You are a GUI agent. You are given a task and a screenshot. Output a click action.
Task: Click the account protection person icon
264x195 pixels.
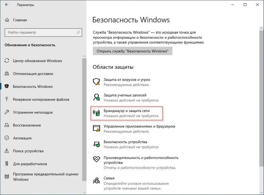pyautogui.click(x=97, y=97)
